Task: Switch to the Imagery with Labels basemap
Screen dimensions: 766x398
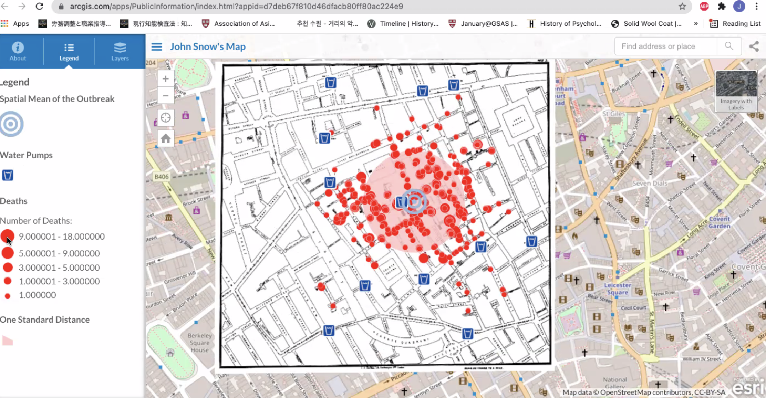Action: point(736,91)
